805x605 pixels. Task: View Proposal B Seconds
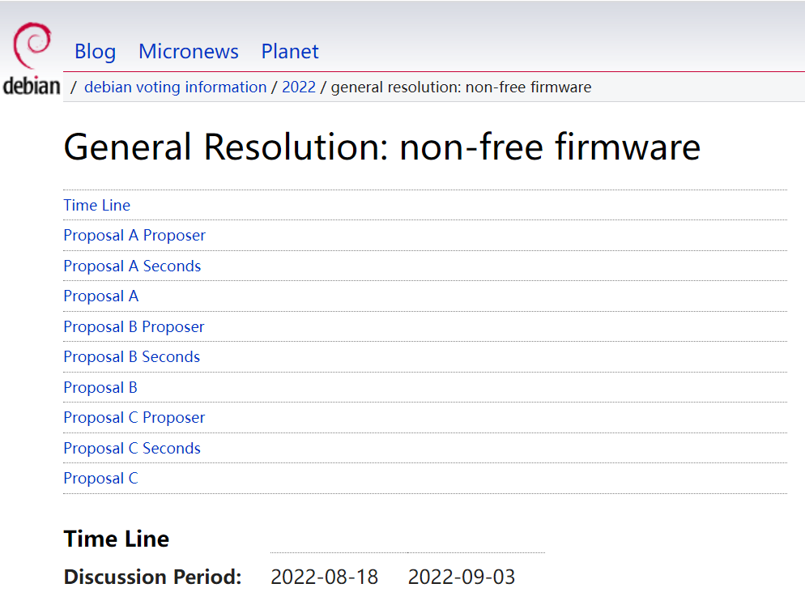(132, 356)
